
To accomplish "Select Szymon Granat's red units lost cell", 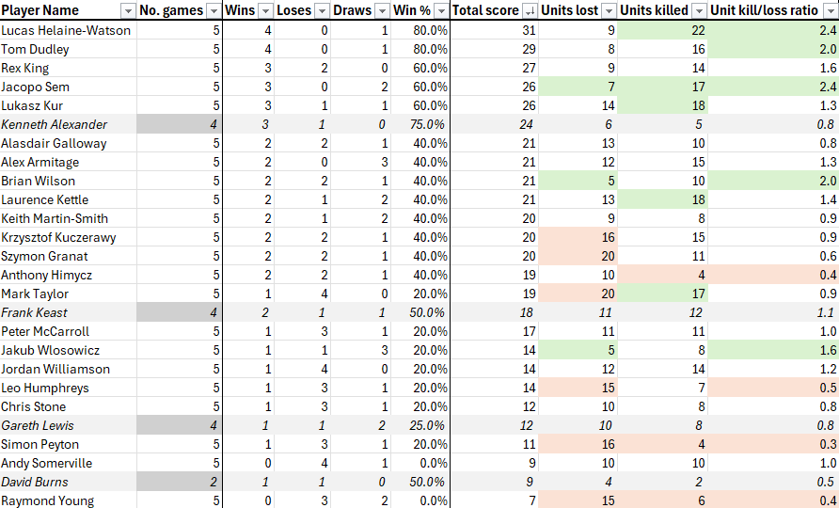I will pos(578,257).
